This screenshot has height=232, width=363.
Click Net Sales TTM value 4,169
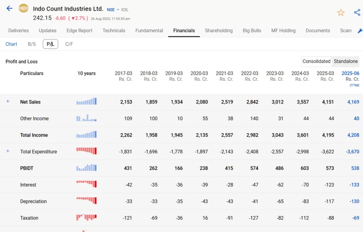[x=353, y=102]
